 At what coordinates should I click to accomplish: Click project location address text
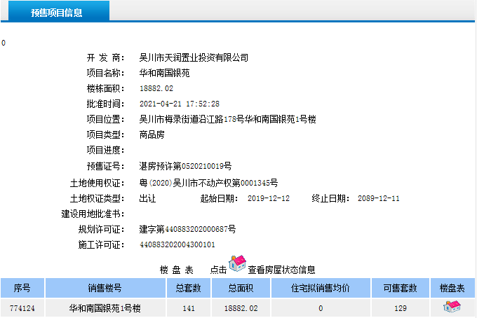pos(227,119)
